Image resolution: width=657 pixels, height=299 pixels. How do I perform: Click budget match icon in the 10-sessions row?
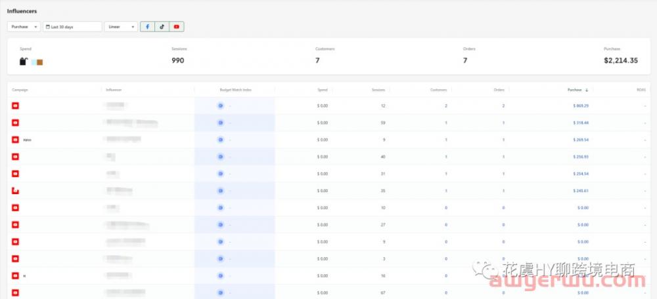pos(220,208)
